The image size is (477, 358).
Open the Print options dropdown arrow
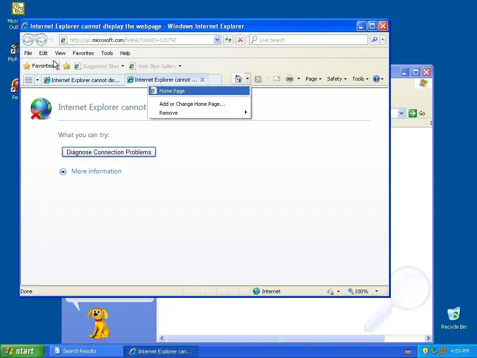tap(299, 79)
